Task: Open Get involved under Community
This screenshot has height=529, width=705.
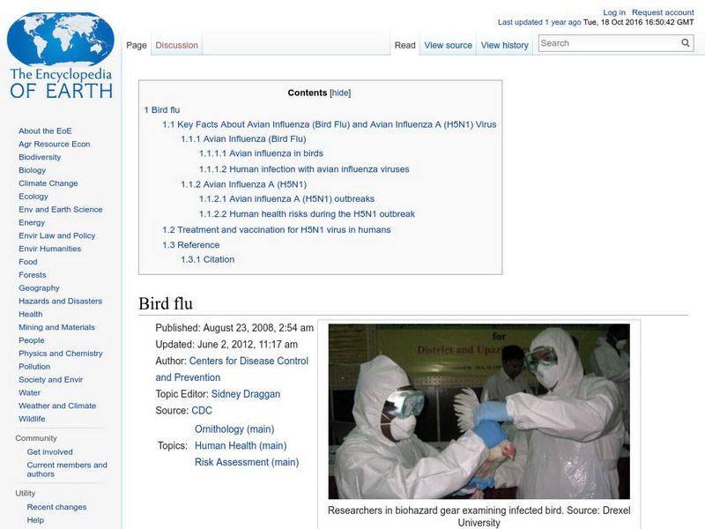Action: pos(49,451)
